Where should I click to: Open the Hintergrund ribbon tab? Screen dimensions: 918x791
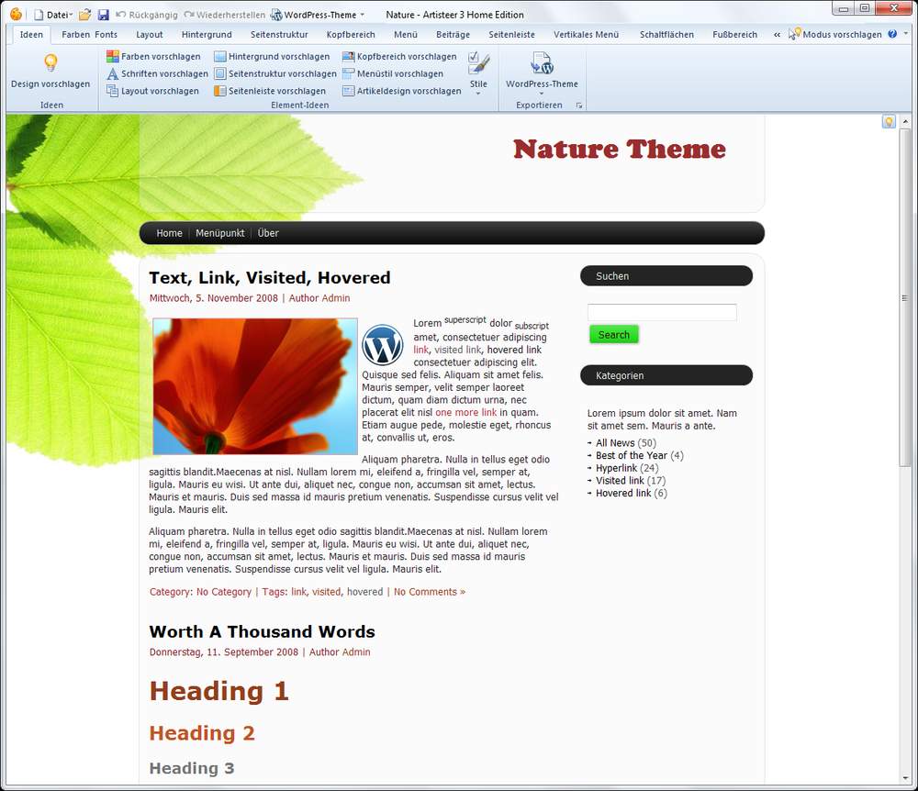click(x=207, y=35)
